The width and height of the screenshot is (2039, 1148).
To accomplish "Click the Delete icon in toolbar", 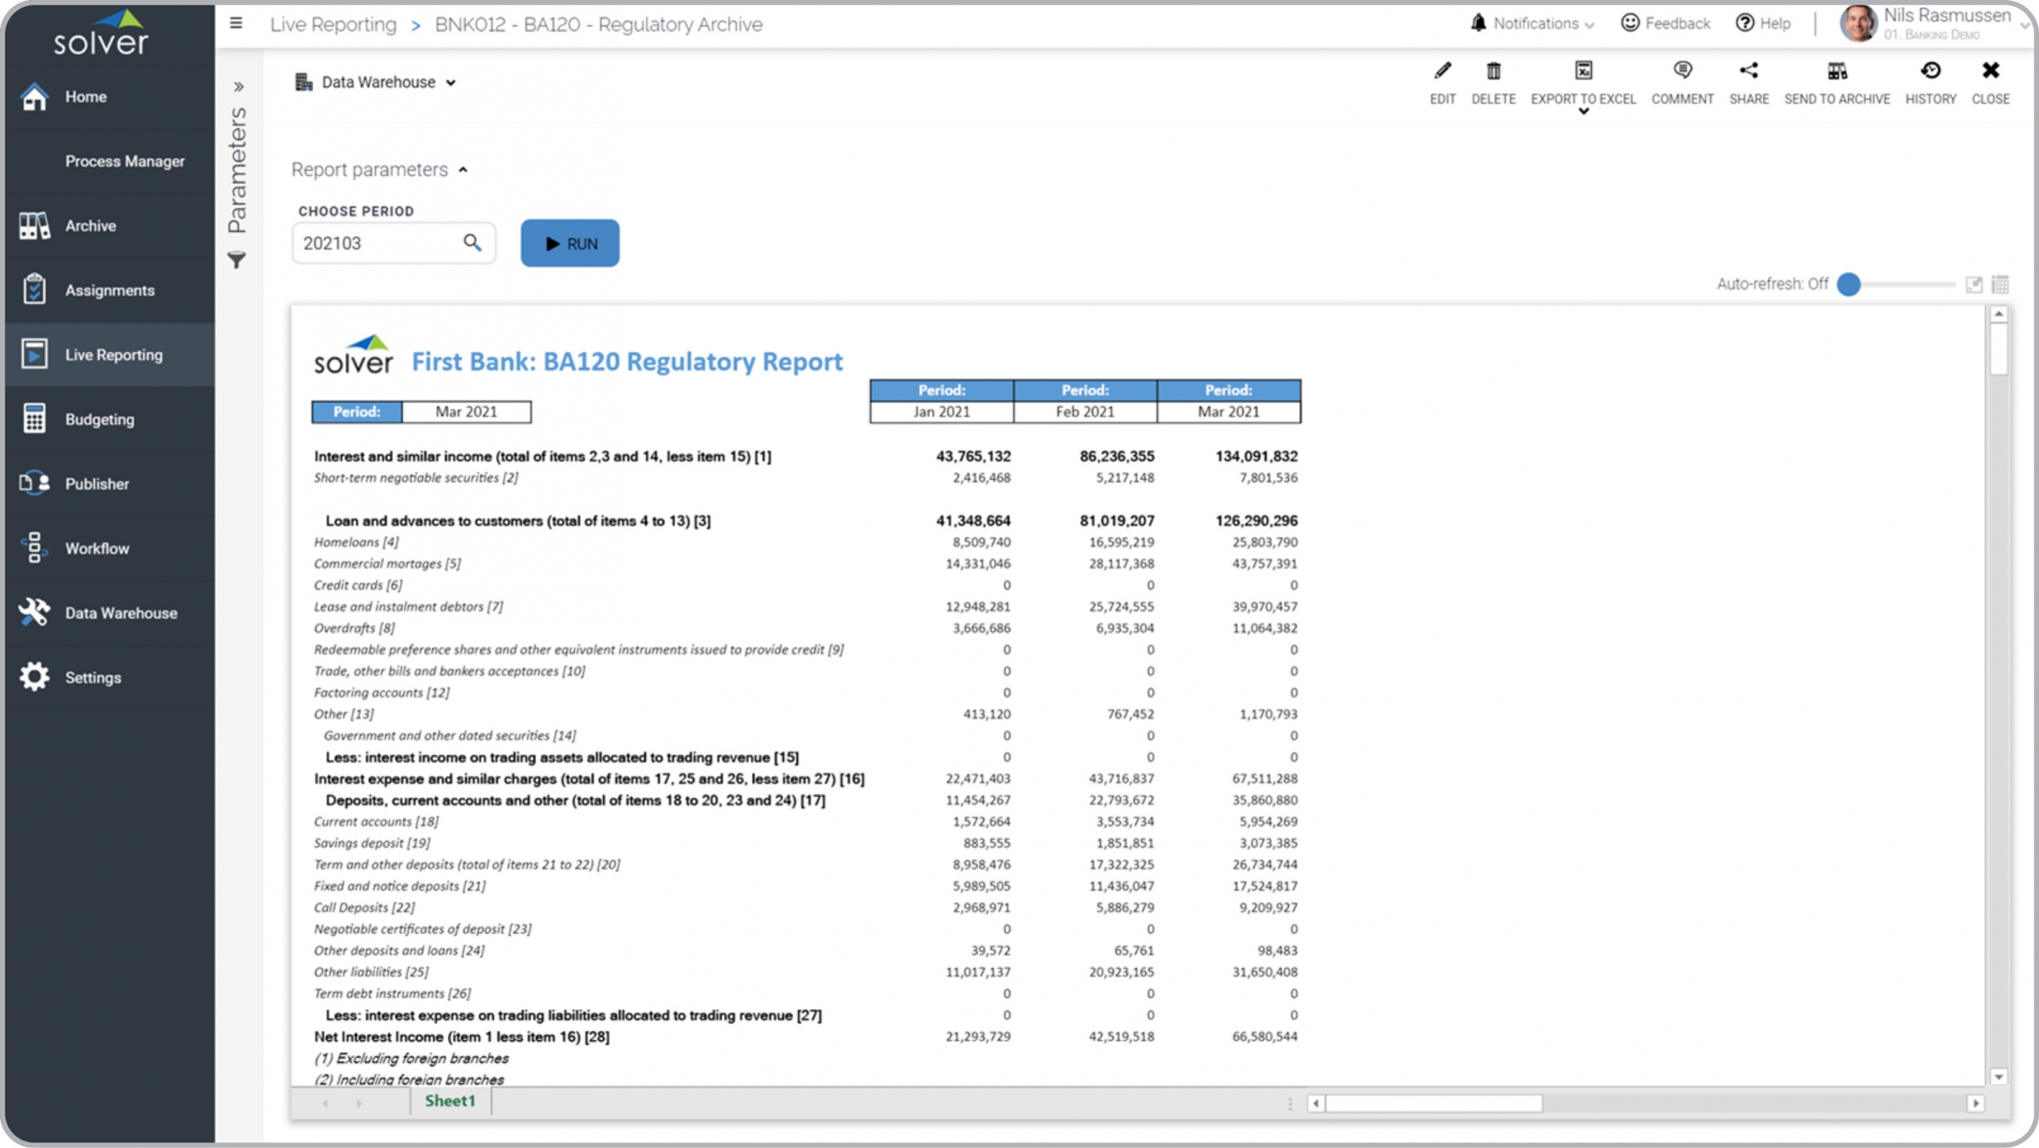I will click(x=1493, y=70).
